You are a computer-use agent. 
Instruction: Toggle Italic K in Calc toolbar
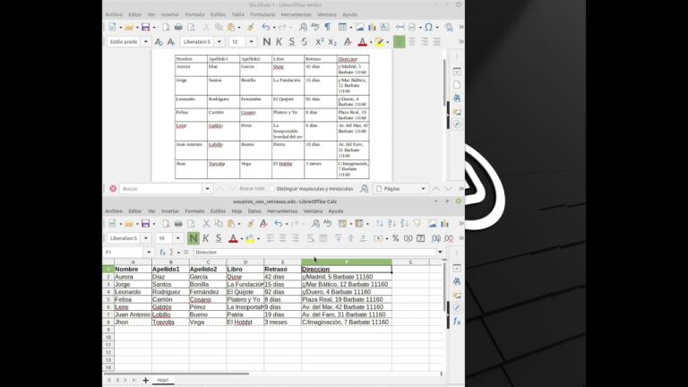[x=205, y=238]
